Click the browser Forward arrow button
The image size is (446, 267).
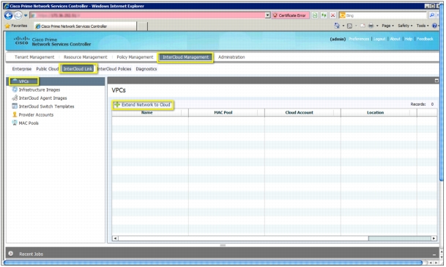(18, 15)
